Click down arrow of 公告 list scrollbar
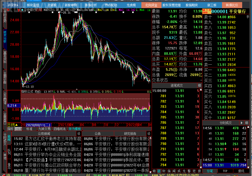 tap(150, 172)
